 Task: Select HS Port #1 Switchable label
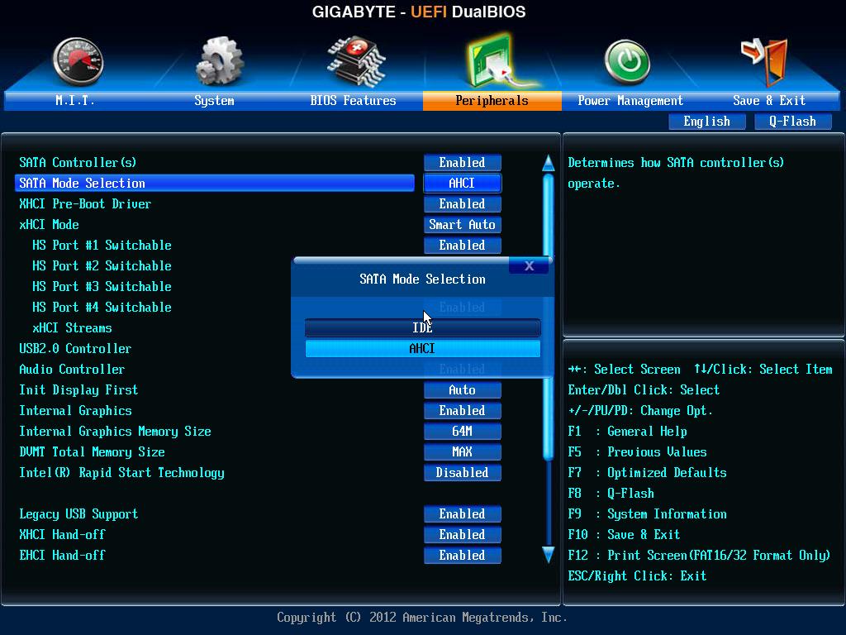click(x=102, y=245)
